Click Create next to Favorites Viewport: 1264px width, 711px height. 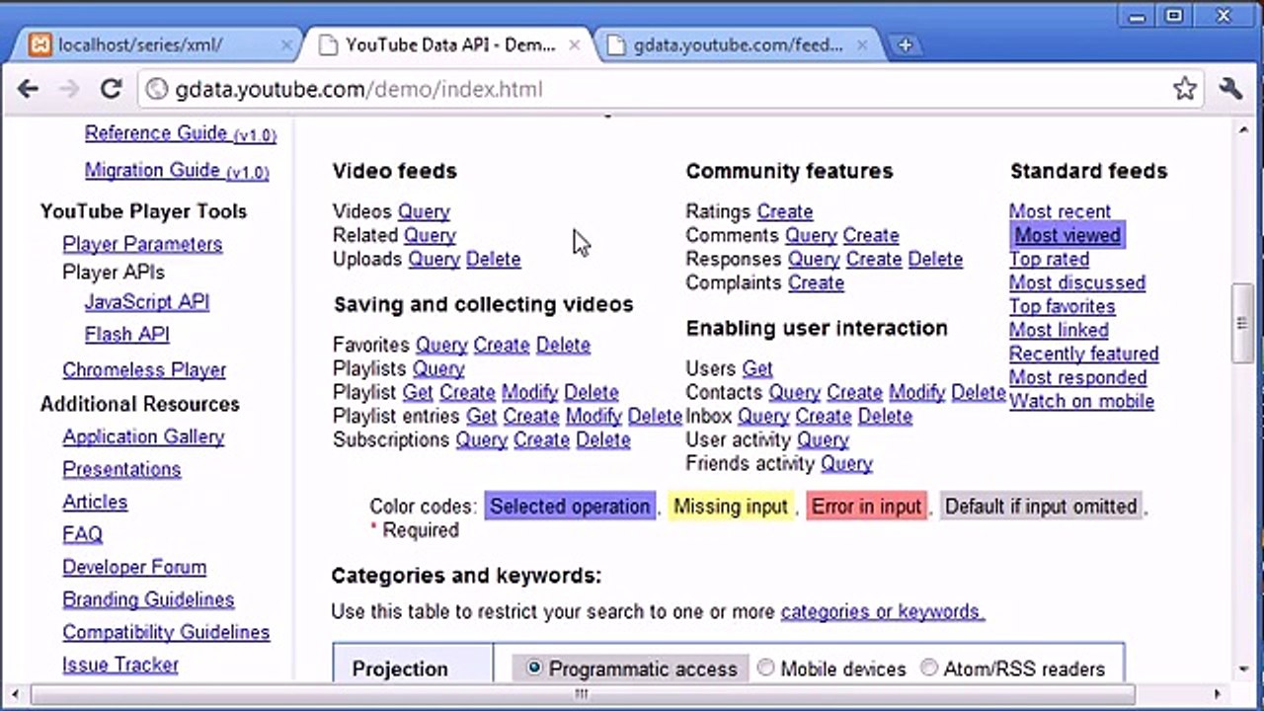(502, 345)
